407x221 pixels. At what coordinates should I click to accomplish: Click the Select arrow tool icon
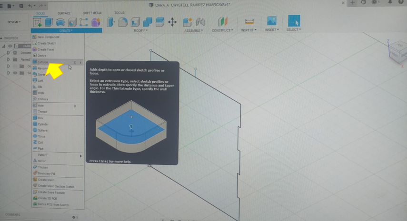[294, 21]
